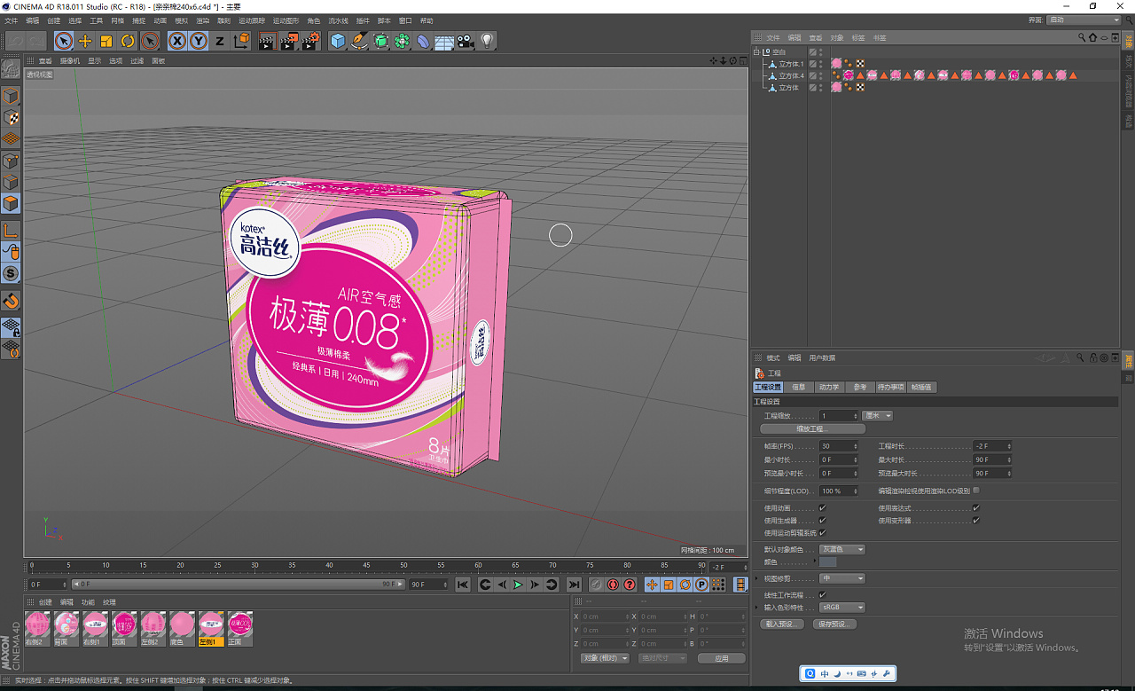This screenshot has width=1135, height=691.
Task: Open 插件 menu
Action: pyautogui.click(x=362, y=20)
